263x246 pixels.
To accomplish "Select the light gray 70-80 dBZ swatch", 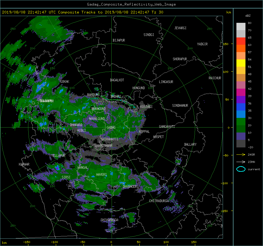I will click(x=241, y=27).
